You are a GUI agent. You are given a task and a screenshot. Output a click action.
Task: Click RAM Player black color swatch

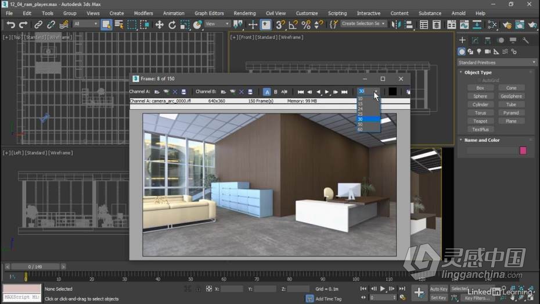(393, 91)
